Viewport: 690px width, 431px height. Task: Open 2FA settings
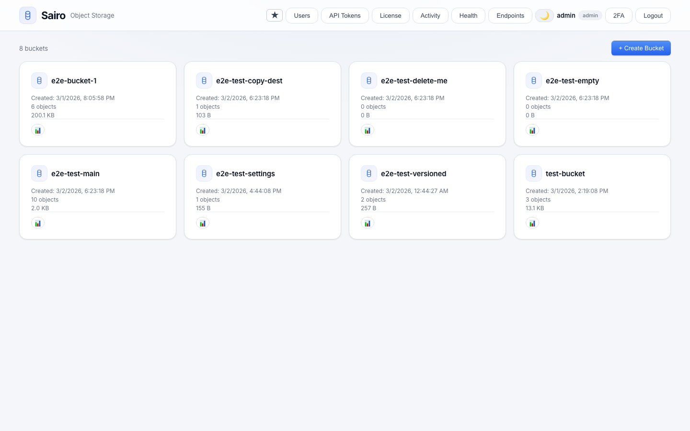point(619,15)
